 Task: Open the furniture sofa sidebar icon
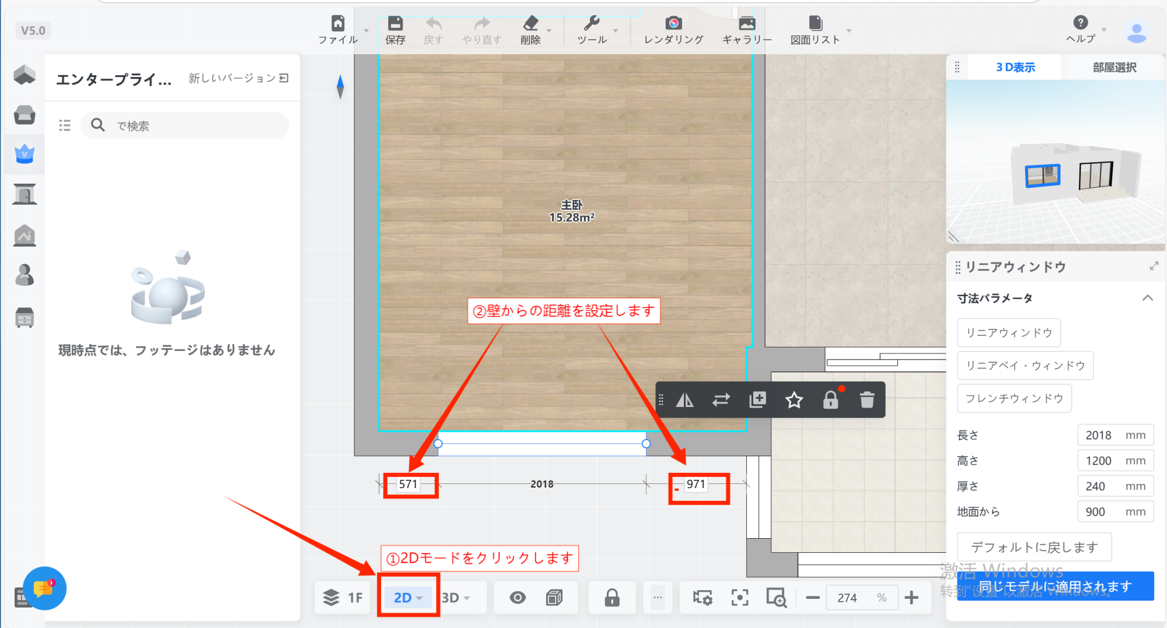point(25,115)
